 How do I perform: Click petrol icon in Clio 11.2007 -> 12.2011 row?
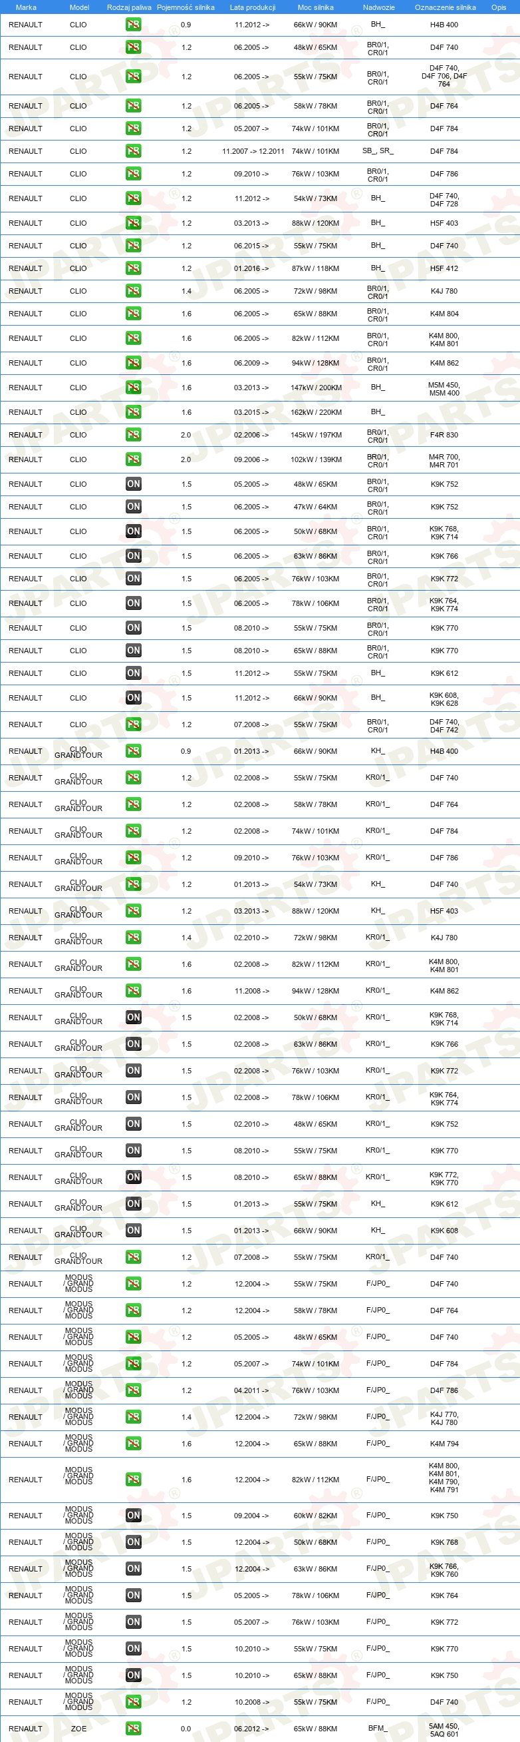(134, 150)
